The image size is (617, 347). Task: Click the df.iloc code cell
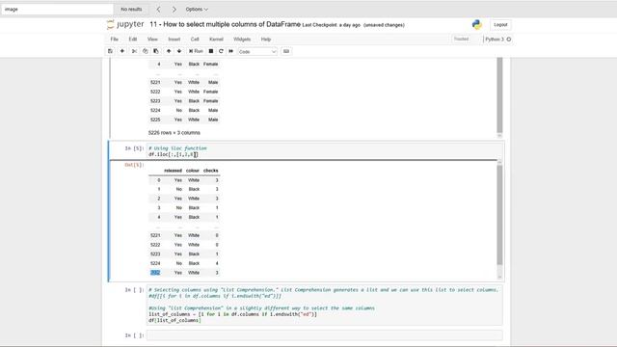(x=324, y=151)
